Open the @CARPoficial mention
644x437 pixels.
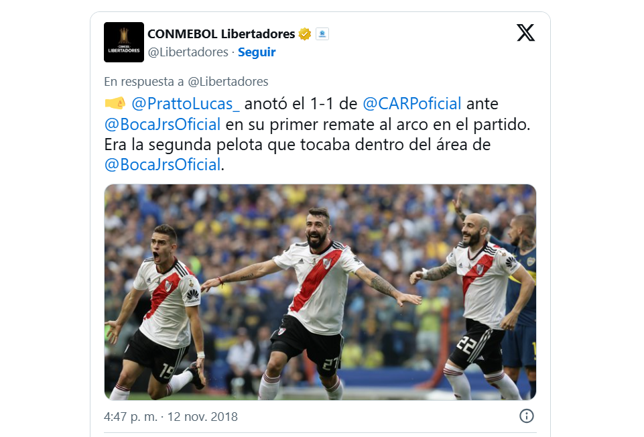pyautogui.click(x=412, y=103)
